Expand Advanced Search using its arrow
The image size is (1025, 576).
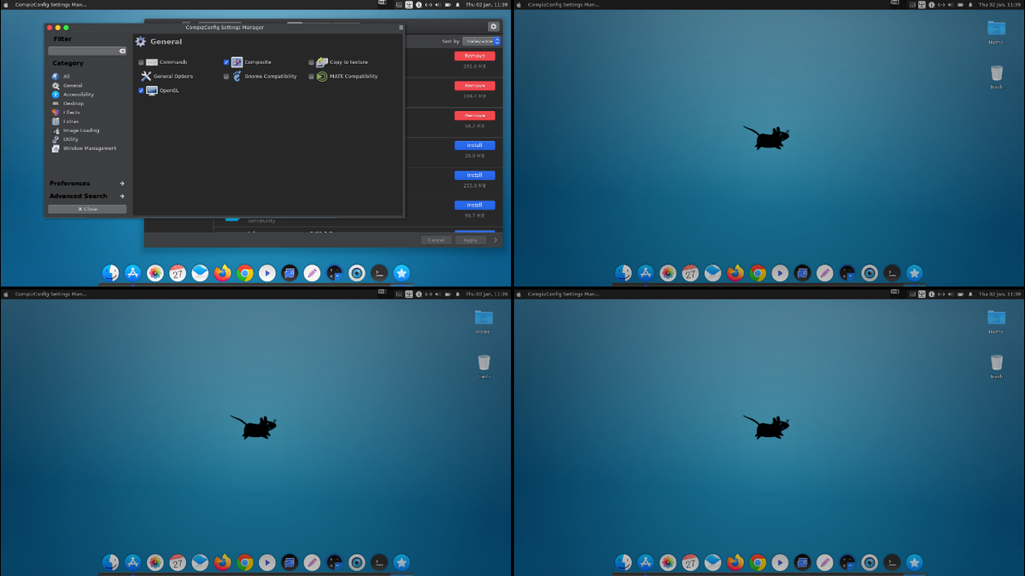pos(122,196)
